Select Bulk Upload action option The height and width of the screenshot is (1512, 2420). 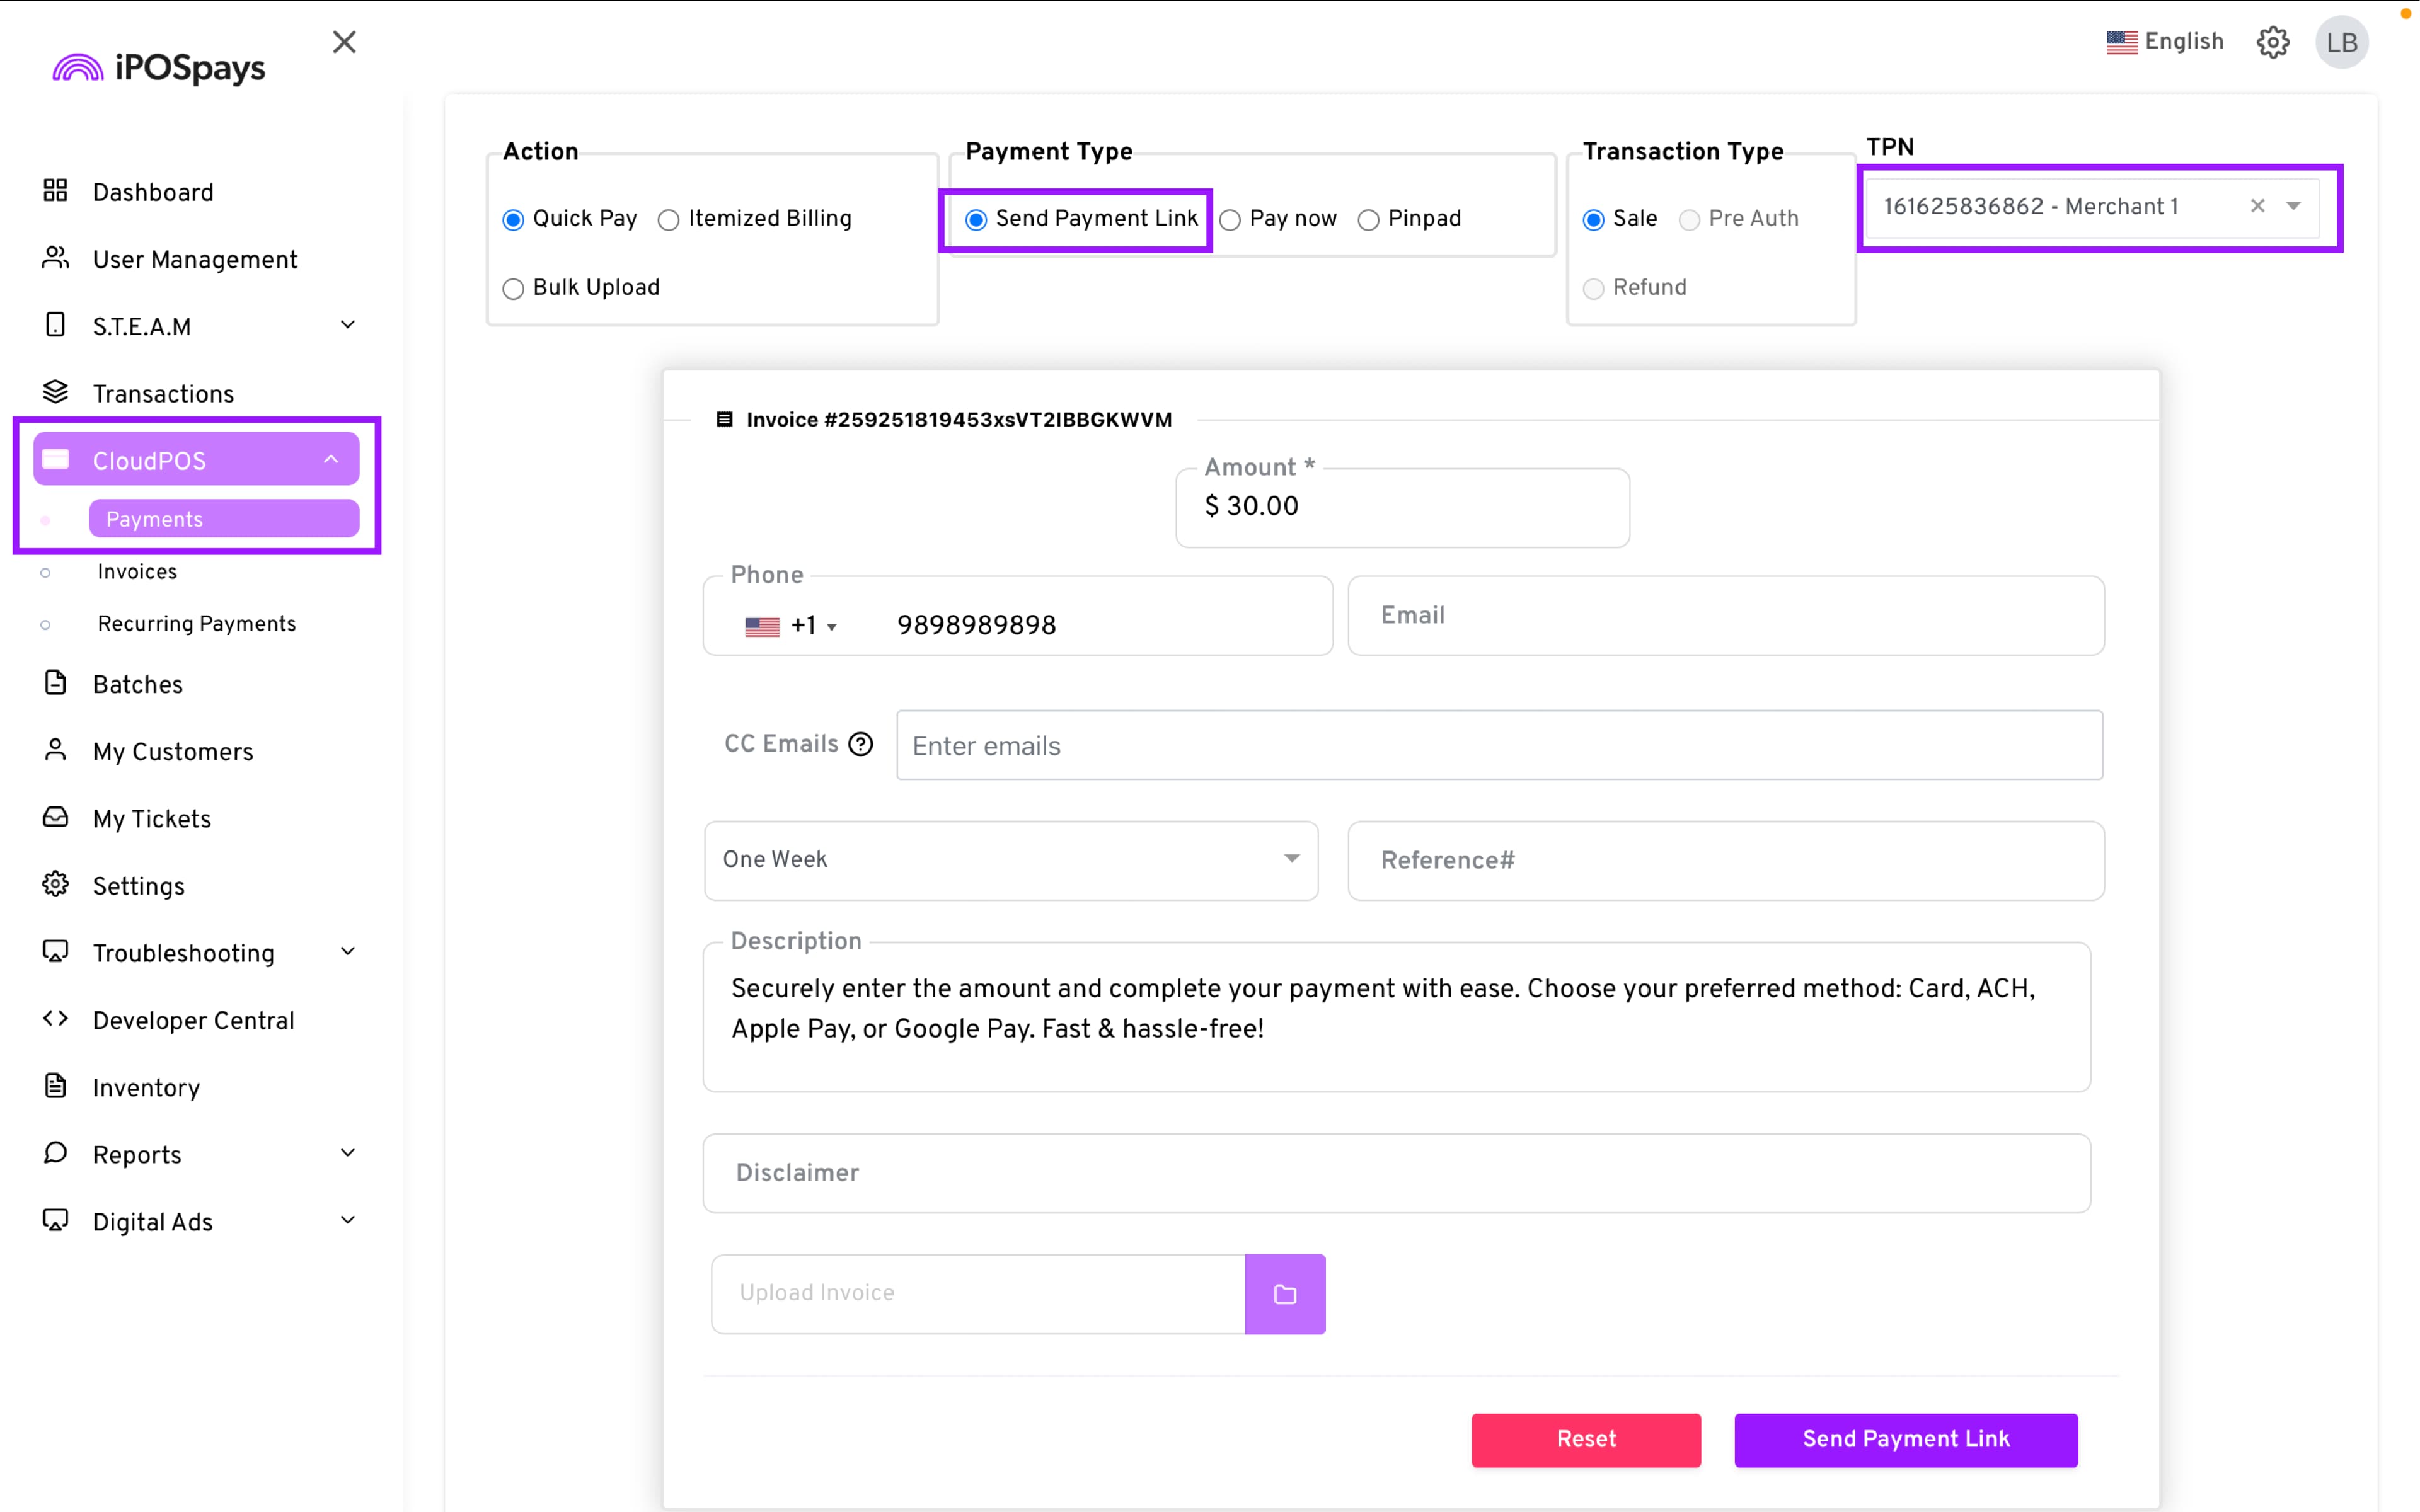[513, 289]
